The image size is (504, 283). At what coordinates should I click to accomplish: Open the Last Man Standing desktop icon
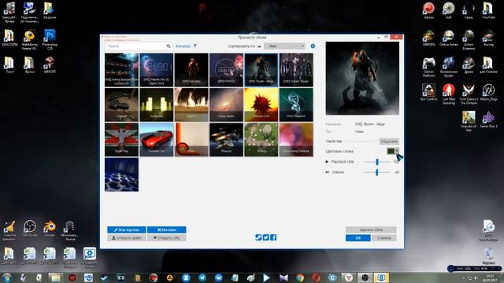click(x=448, y=94)
